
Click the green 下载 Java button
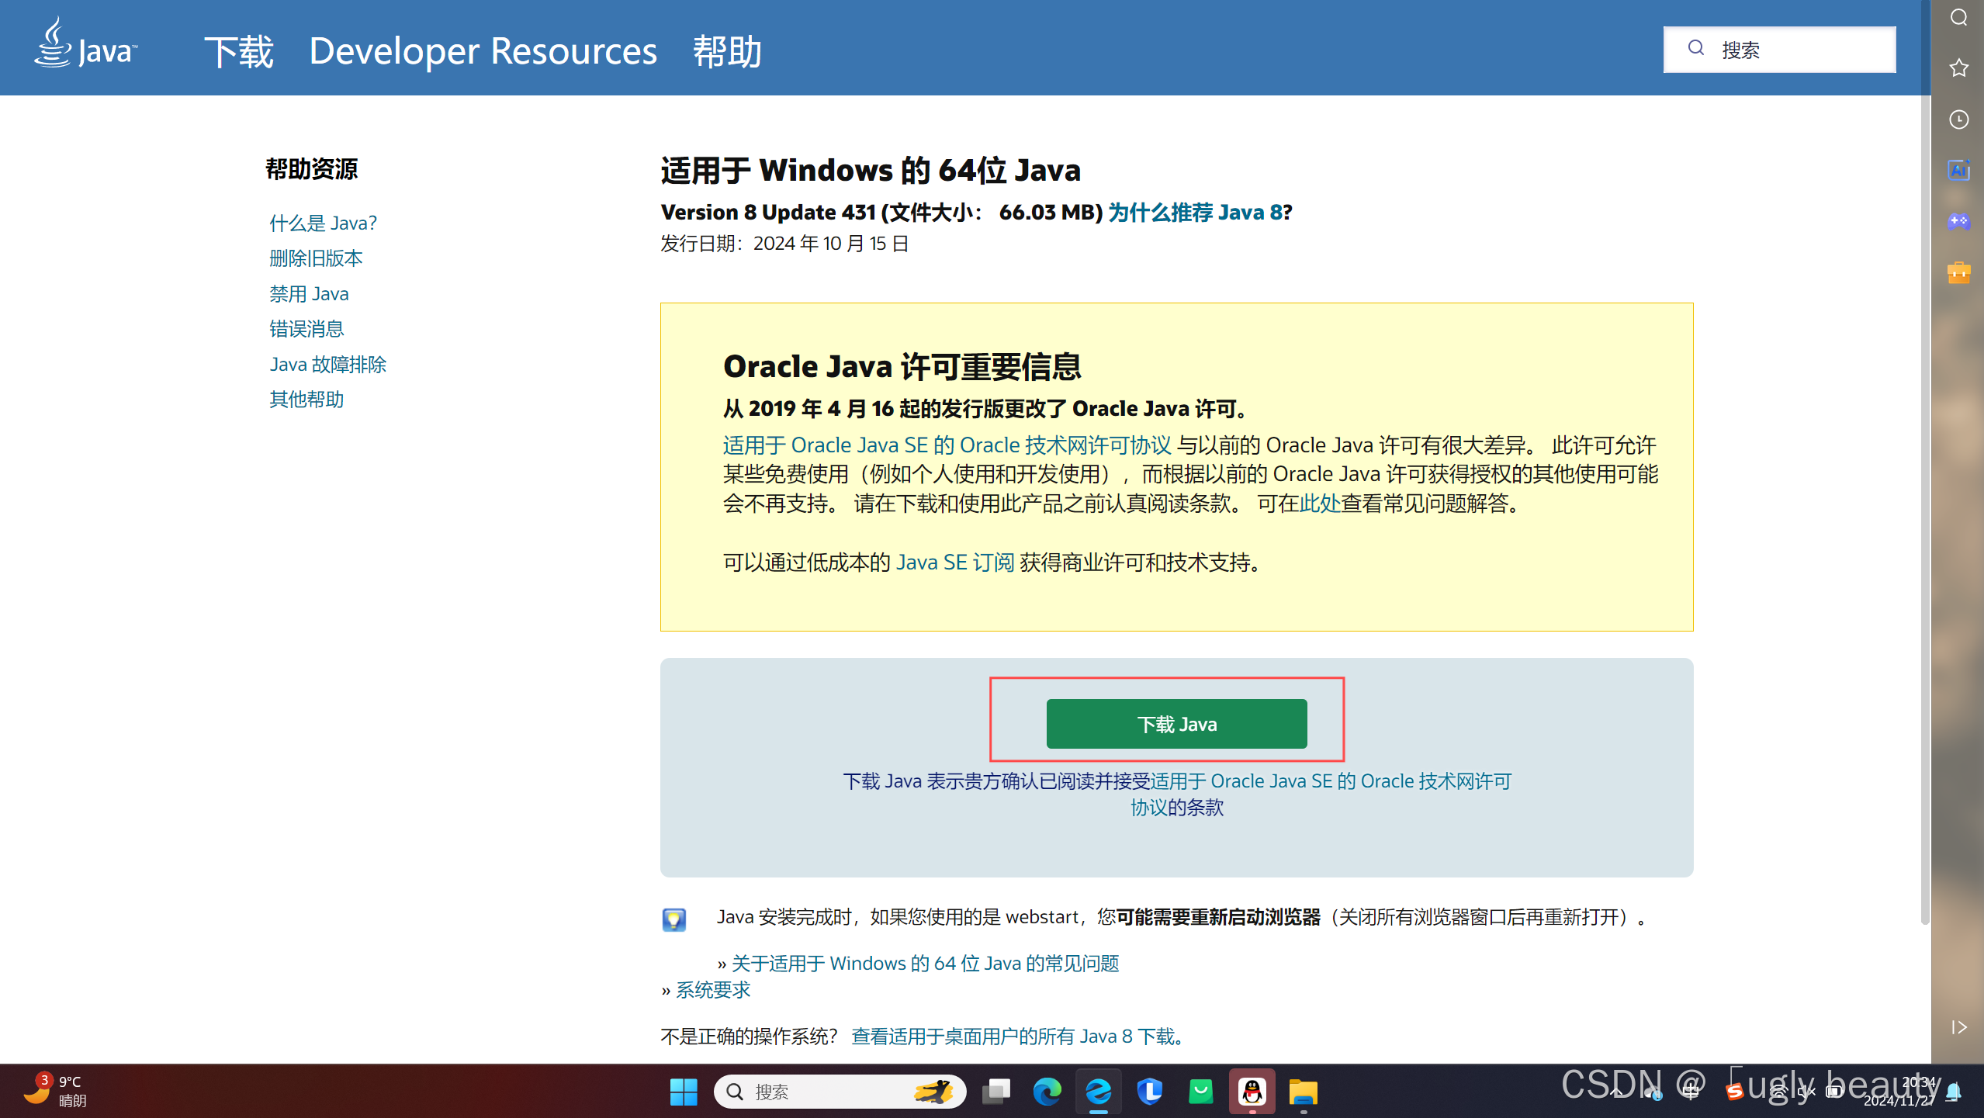click(1176, 724)
